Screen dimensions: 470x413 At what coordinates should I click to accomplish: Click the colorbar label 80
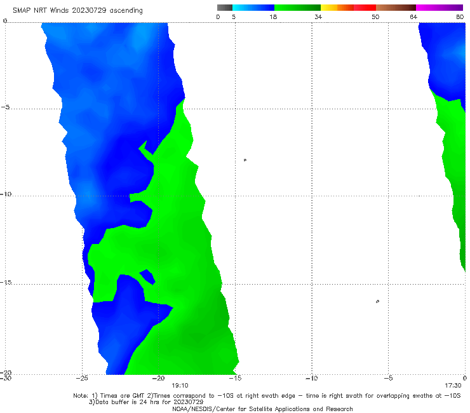pyautogui.click(x=460, y=17)
